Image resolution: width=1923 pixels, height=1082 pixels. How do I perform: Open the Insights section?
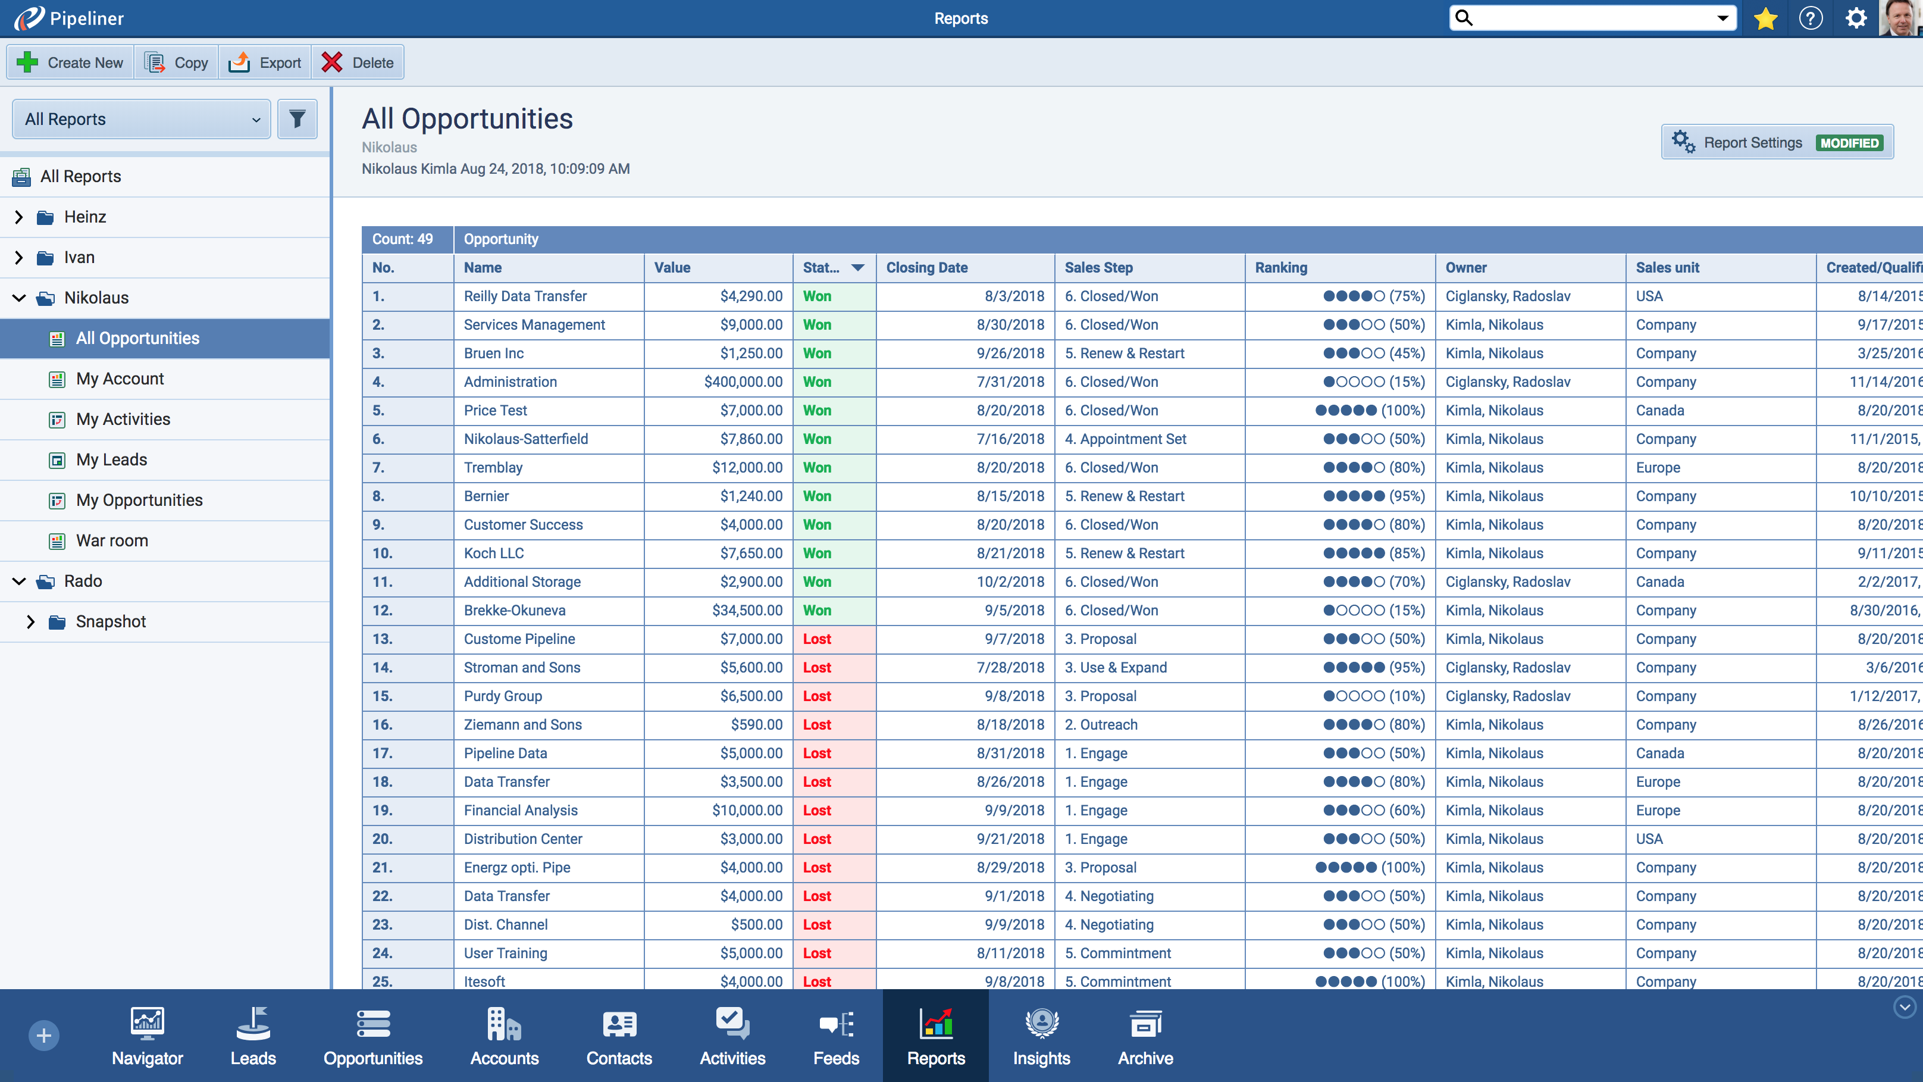[1041, 1036]
